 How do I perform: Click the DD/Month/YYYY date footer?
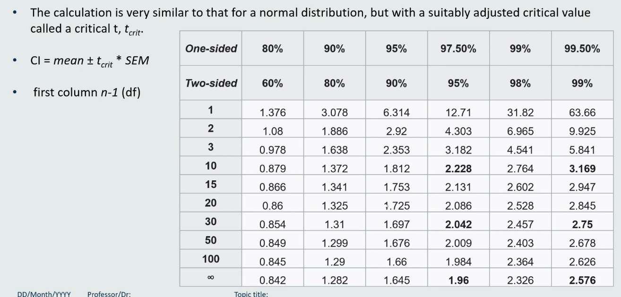click(44, 294)
